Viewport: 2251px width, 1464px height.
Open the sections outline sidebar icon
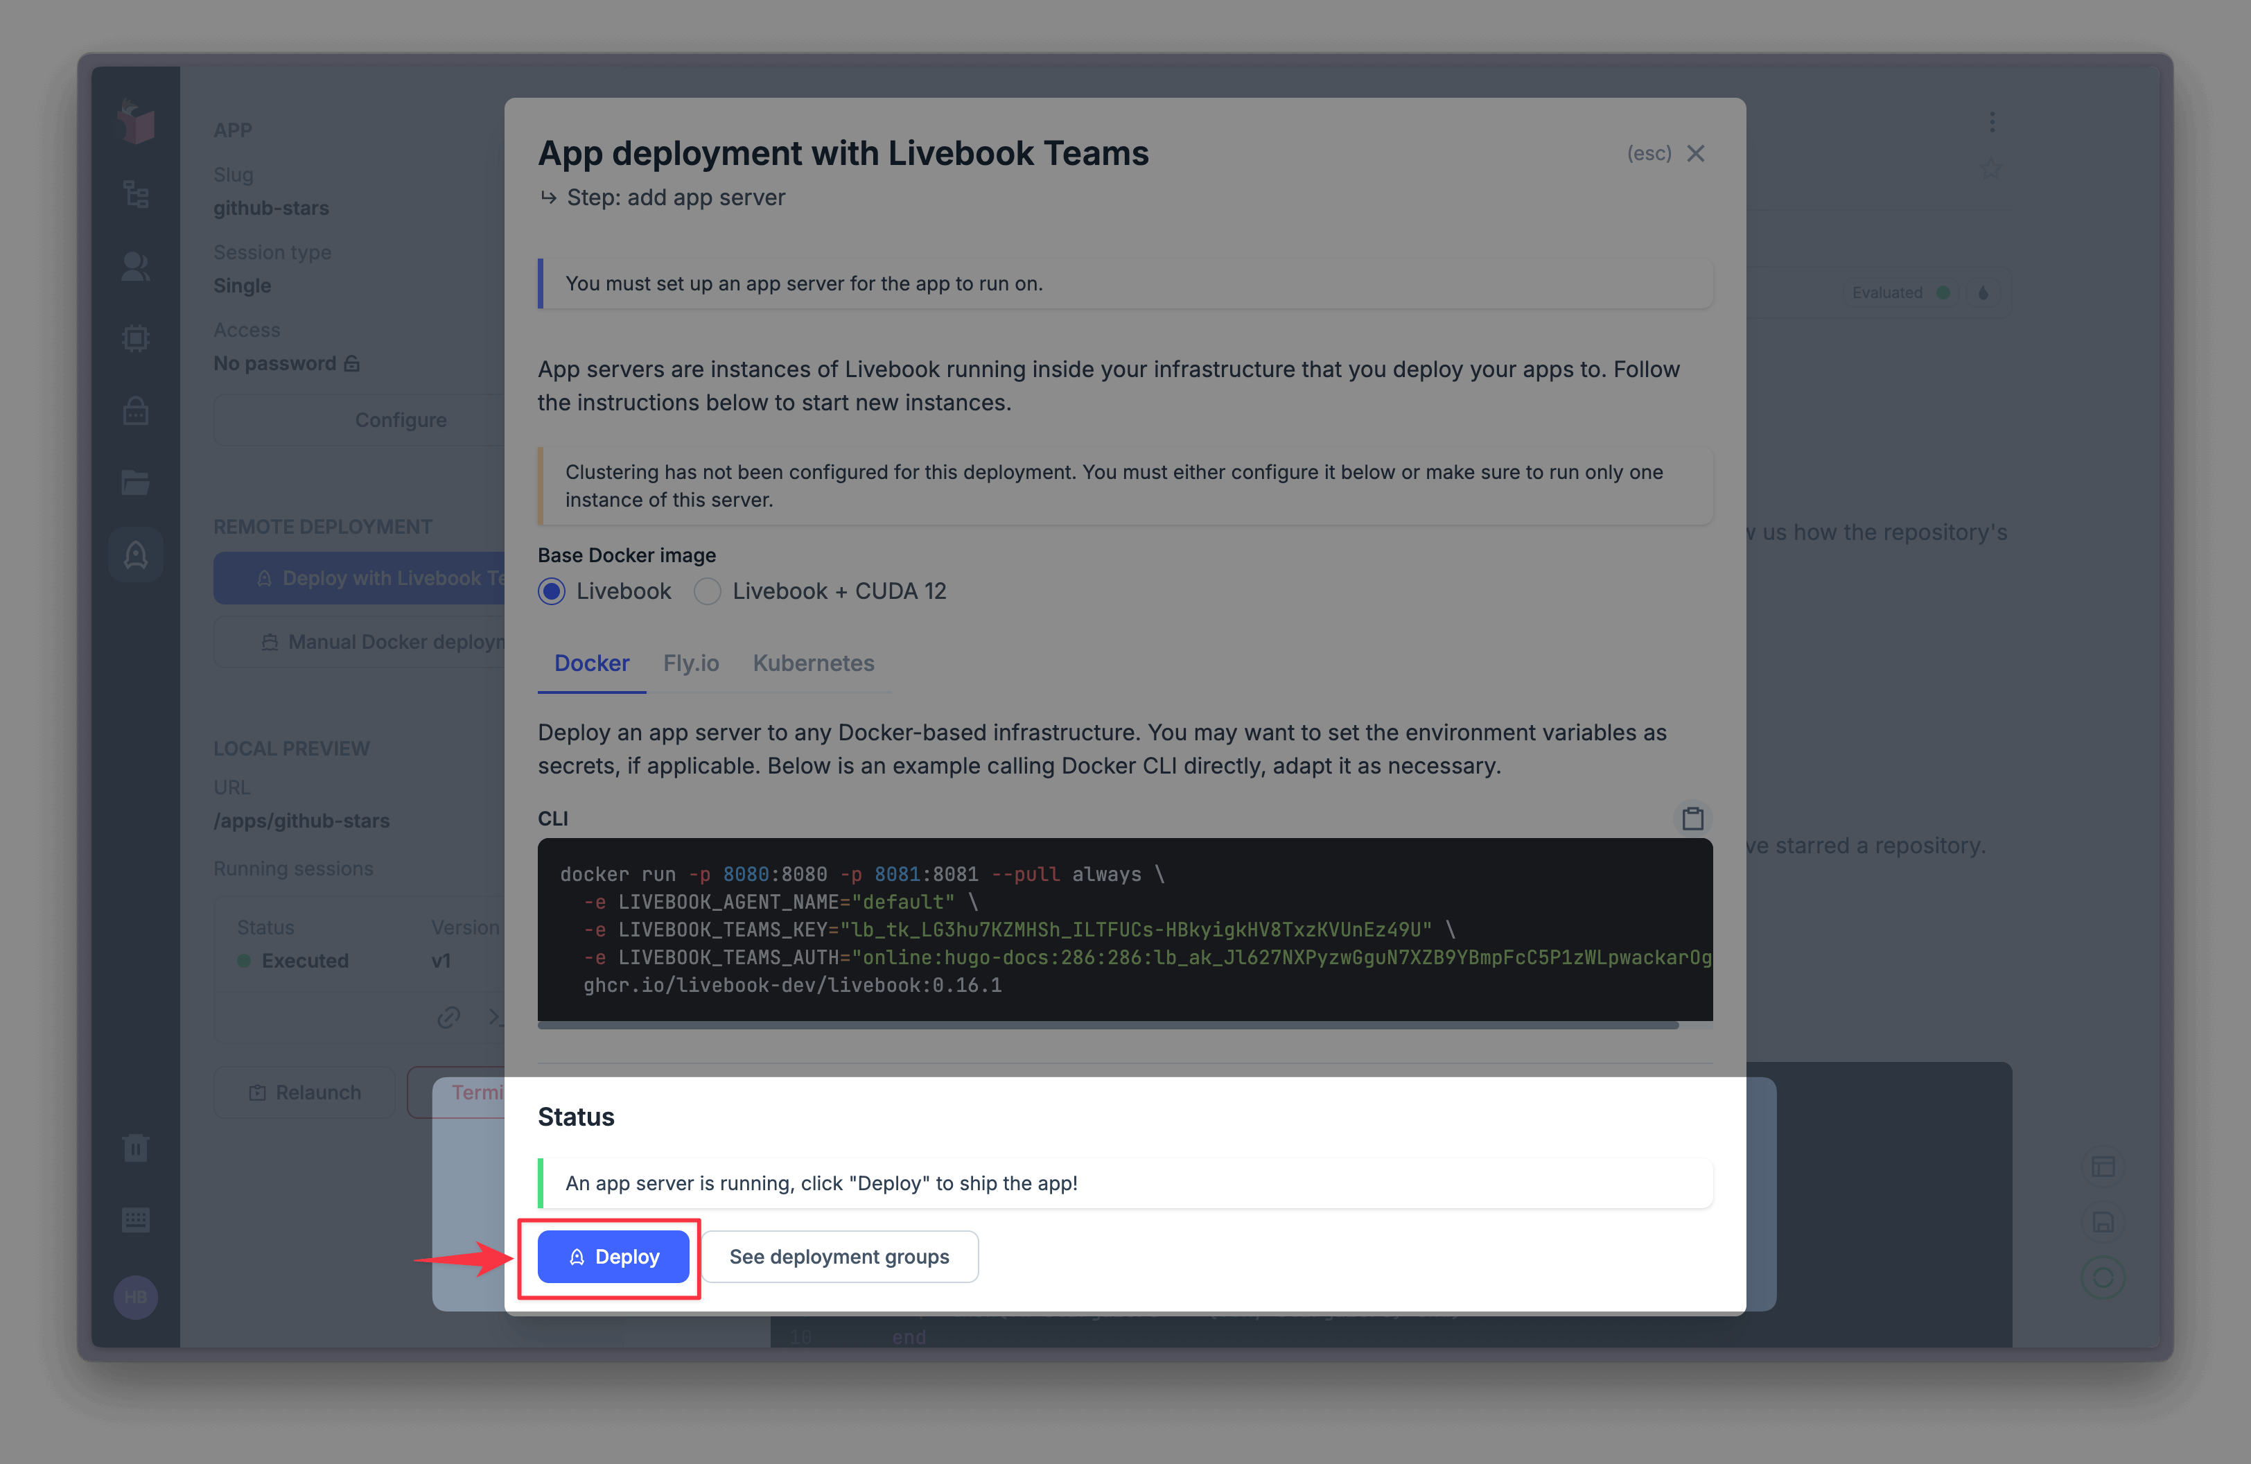135,195
